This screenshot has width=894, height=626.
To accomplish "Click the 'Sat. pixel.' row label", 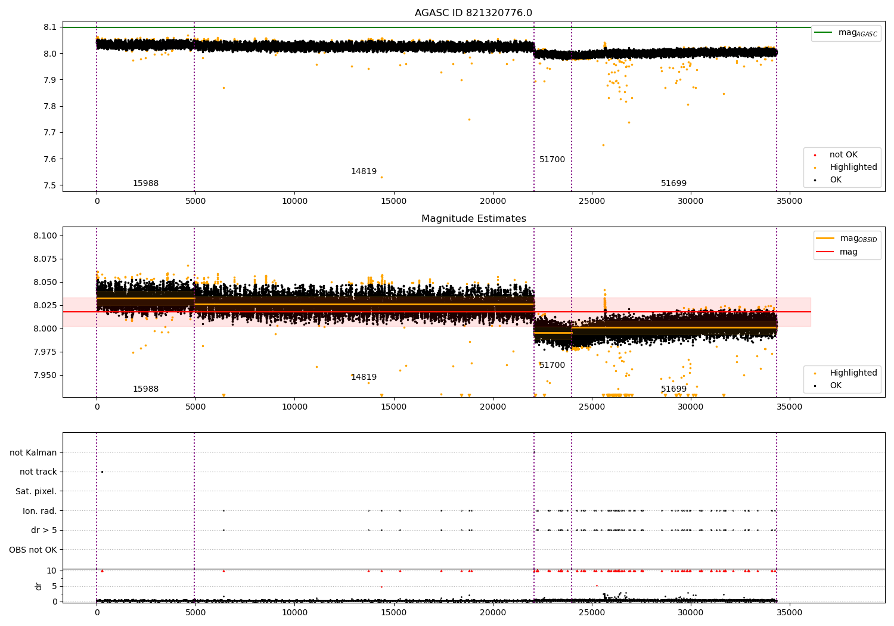I will tap(36, 492).
